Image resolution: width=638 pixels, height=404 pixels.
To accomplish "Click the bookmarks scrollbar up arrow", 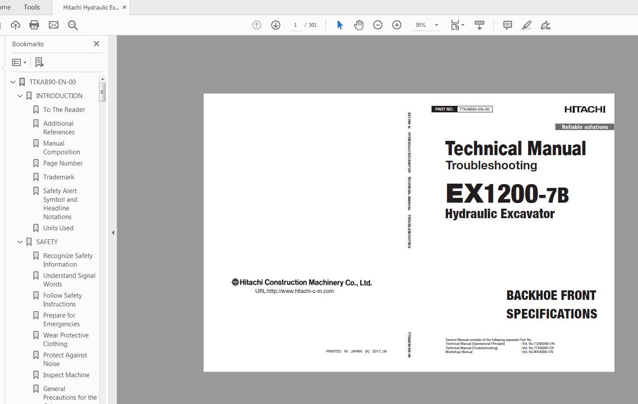I will [103, 79].
